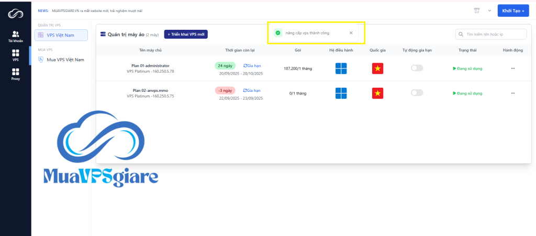Click the VPS grid icon in sidebar

(15, 54)
